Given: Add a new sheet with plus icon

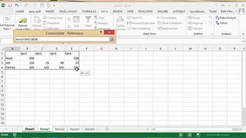Looking at the screenshot, I should tap(107, 129).
